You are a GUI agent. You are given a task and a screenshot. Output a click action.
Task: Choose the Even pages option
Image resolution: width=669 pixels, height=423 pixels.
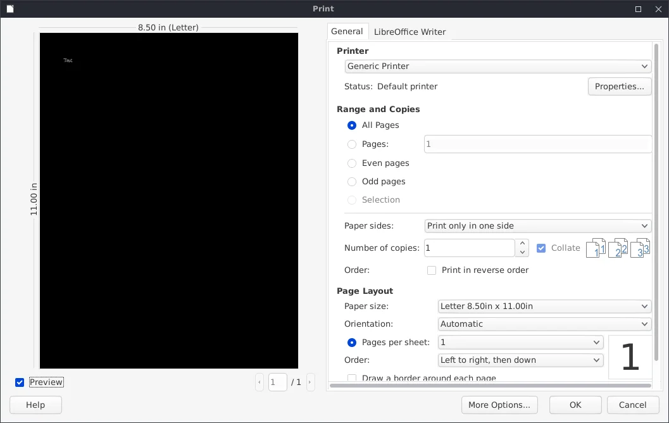click(x=351, y=163)
